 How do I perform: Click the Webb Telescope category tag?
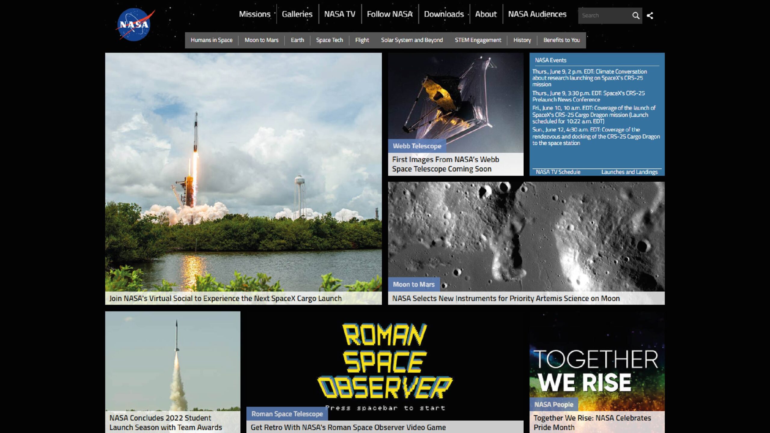point(417,146)
